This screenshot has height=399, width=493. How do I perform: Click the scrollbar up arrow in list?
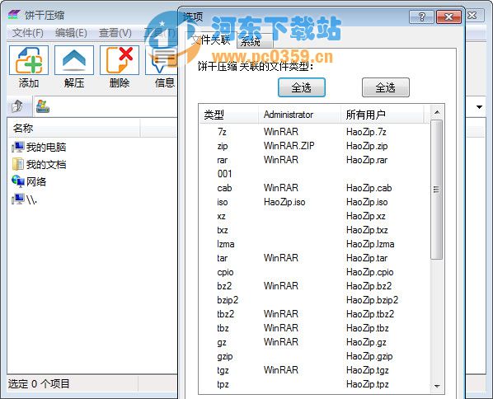click(x=437, y=112)
